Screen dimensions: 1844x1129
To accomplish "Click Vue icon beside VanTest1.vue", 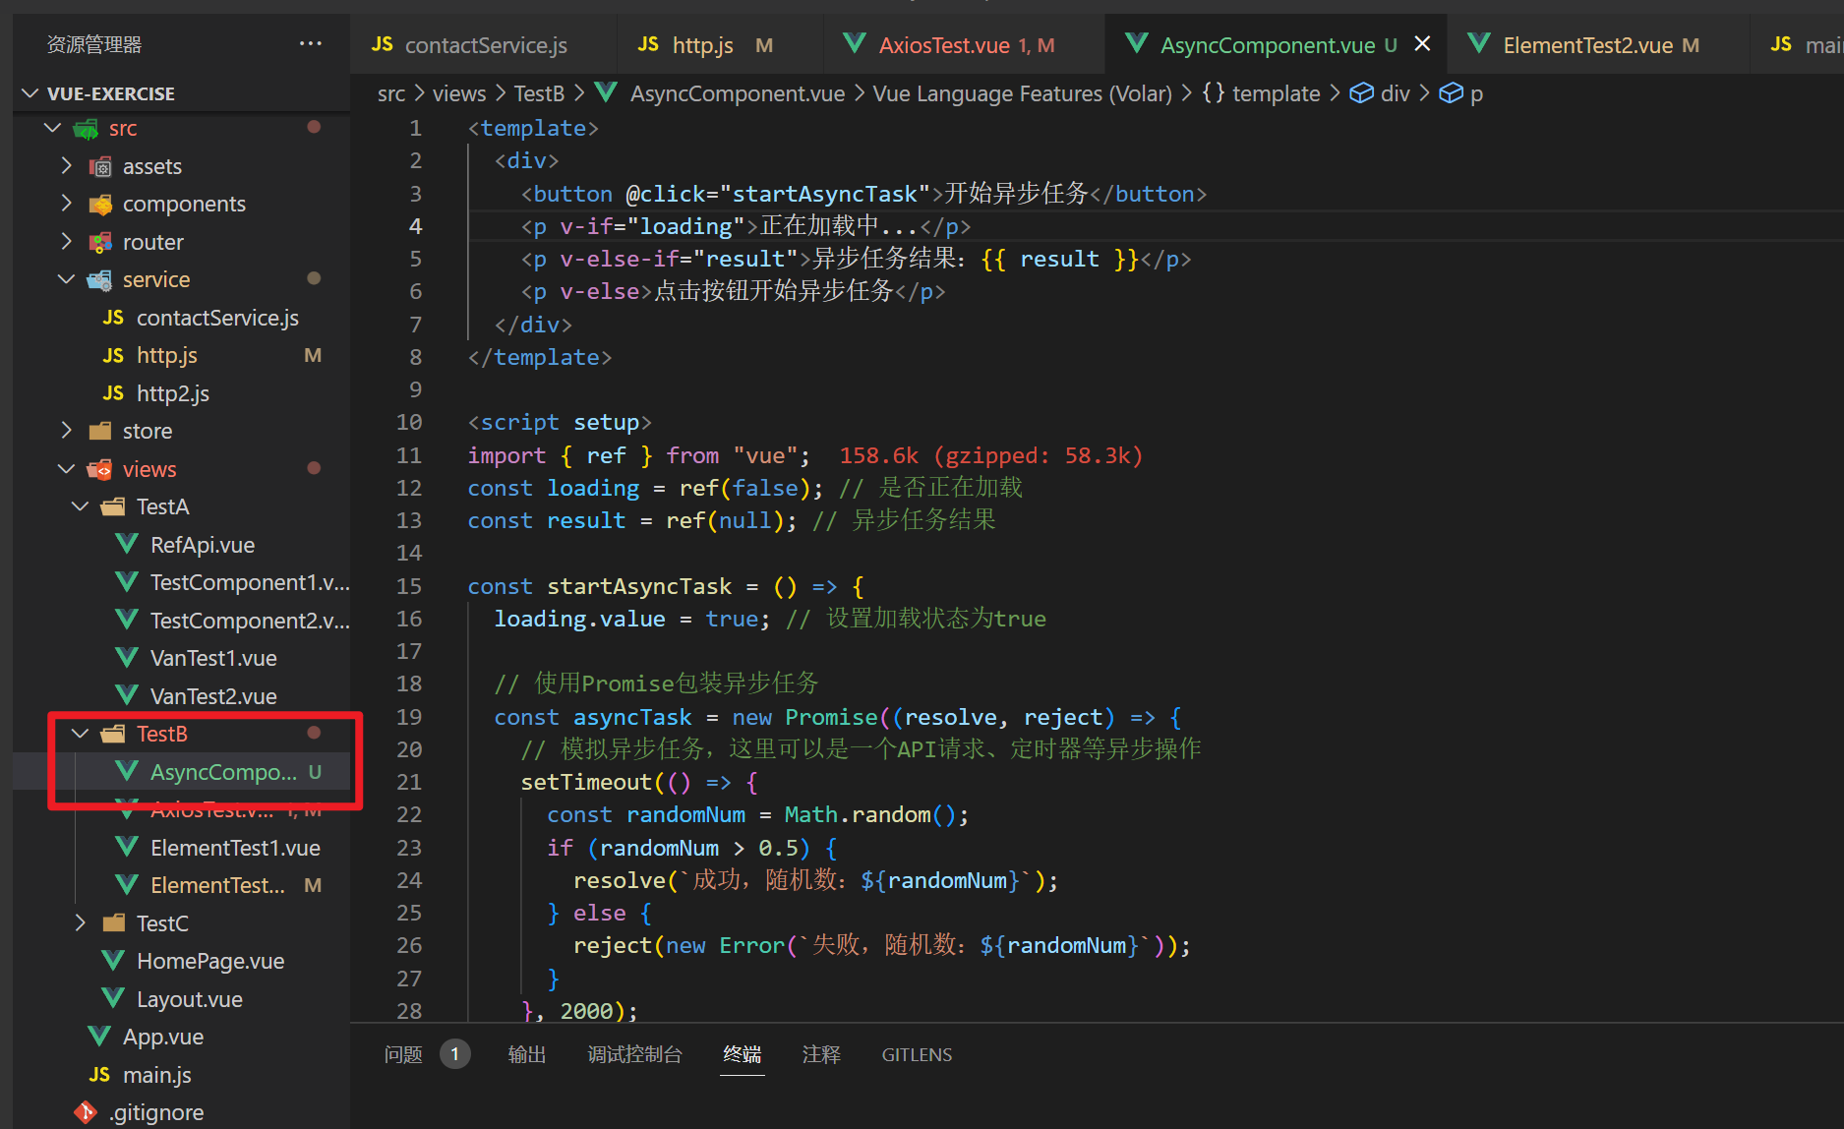I will click(127, 658).
